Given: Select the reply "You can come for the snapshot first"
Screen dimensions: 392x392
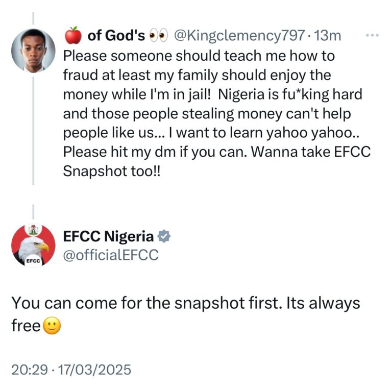Looking at the screenshot, I should pyautogui.click(x=185, y=303).
